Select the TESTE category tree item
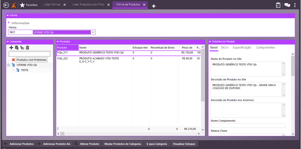 point(25,70)
